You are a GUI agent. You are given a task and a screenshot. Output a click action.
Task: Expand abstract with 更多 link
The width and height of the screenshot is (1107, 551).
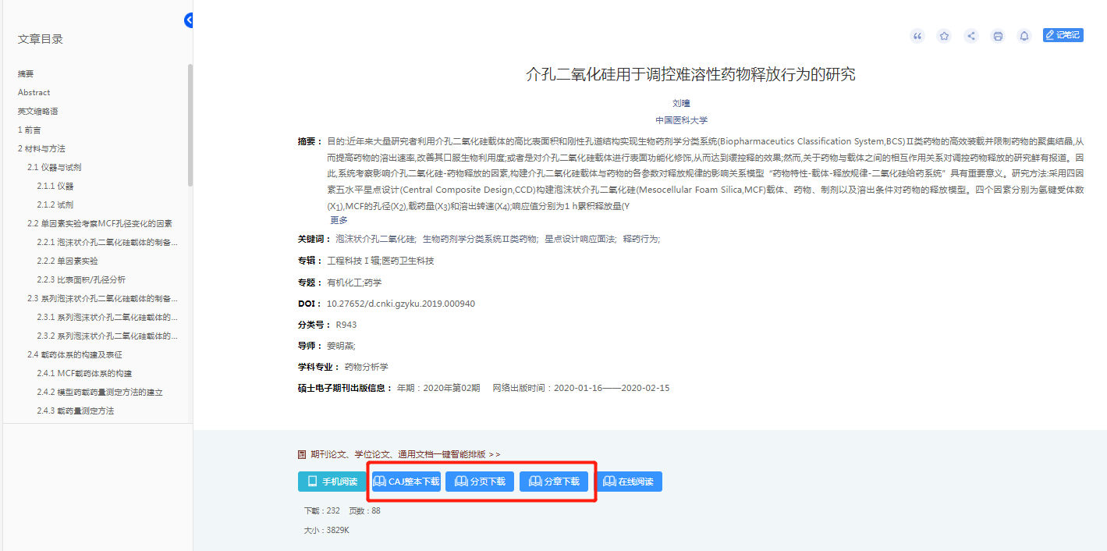tap(339, 220)
